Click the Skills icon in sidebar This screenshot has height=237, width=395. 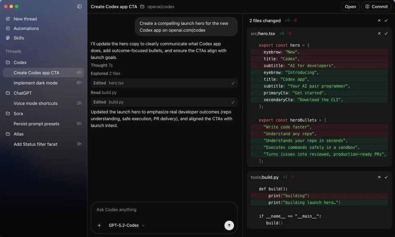[x=8, y=38]
